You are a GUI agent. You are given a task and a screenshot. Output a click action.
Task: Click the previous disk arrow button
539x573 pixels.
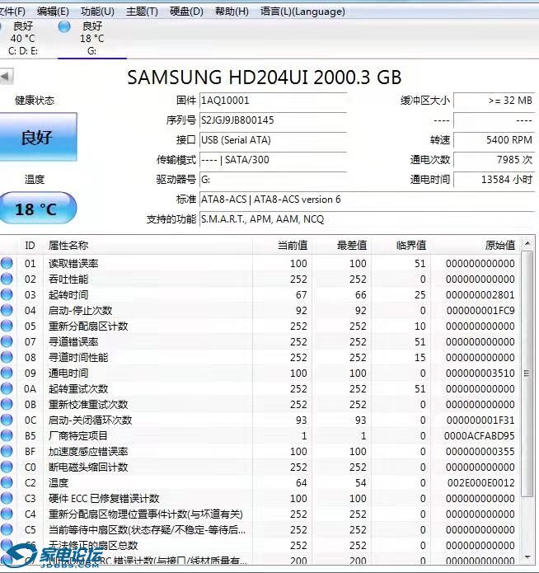point(6,77)
